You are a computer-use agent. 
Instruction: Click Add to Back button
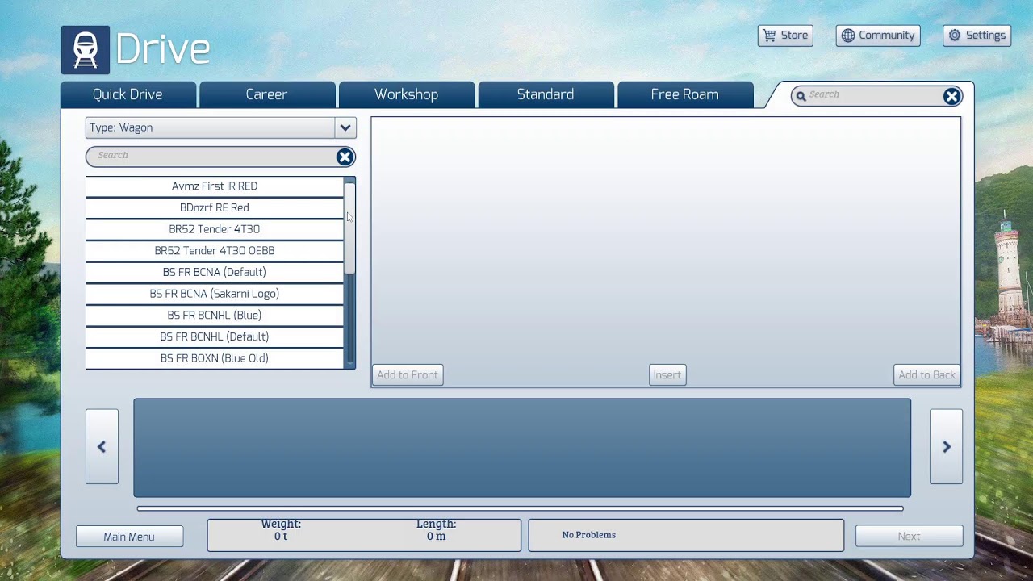pos(926,375)
